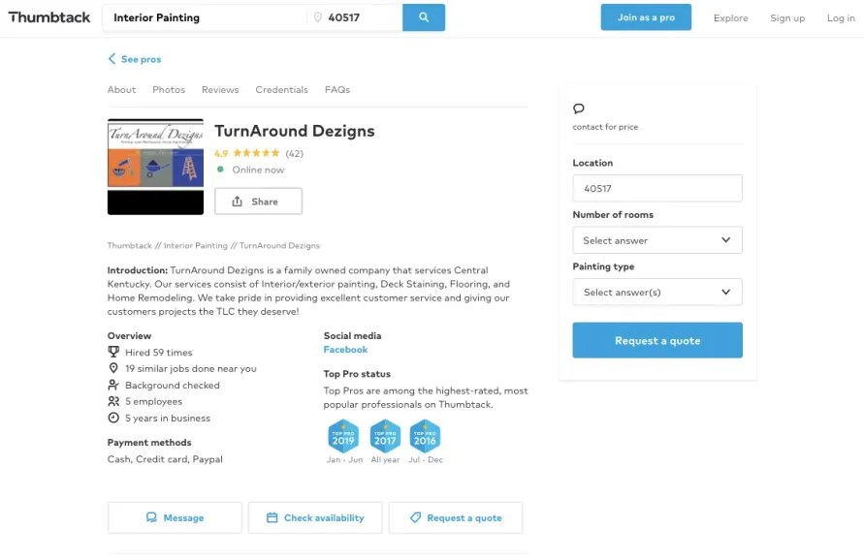Click the location pin icon near similar jobs

(114, 368)
